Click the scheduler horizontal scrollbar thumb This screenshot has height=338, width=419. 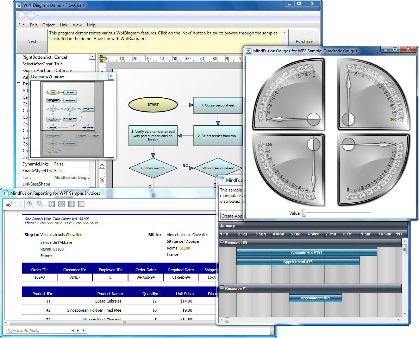point(227,320)
